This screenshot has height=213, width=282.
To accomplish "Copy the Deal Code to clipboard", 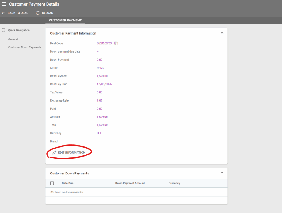I will (116, 43).
